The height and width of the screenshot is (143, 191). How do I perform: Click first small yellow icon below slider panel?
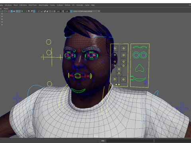[x=116, y=85]
